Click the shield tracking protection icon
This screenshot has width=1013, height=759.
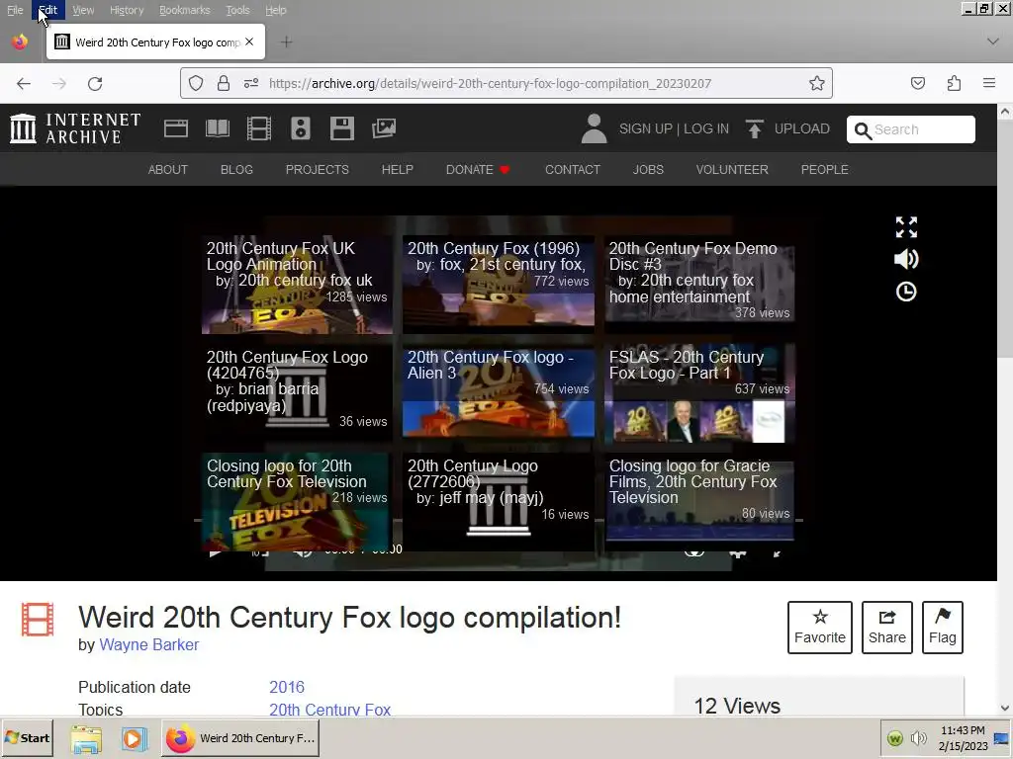pyautogui.click(x=196, y=83)
